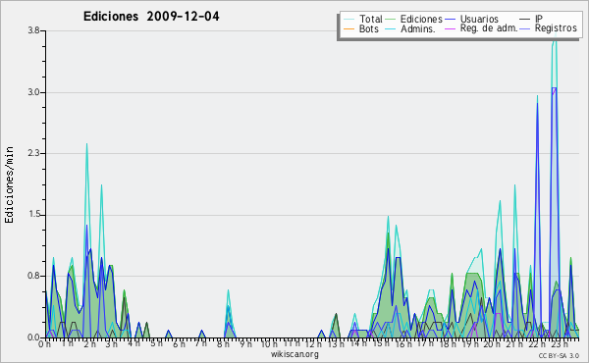The width and height of the screenshot is (589, 363).
Task: Click the '8 h' x-axis label
Action: pyautogui.click(x=223, y=343)
